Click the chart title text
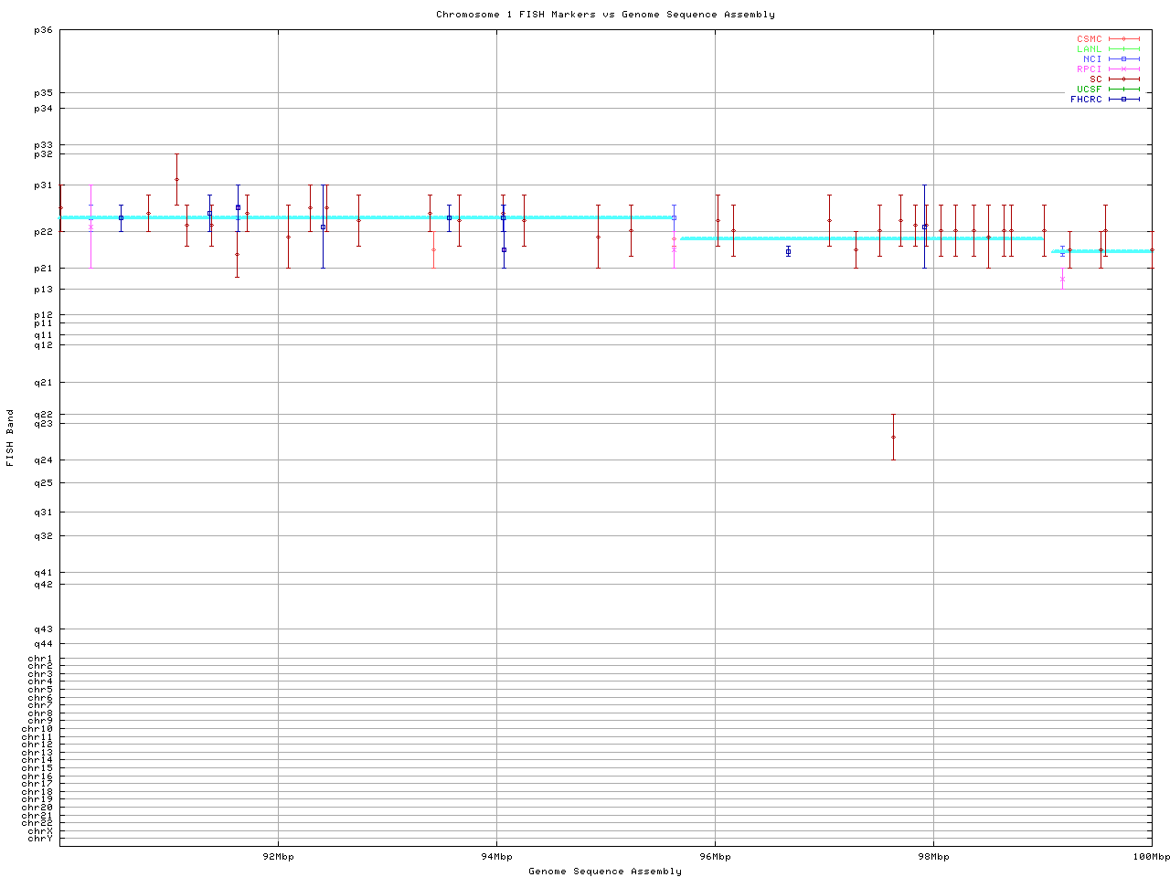 pyautogui.click(x=605, y=15)
